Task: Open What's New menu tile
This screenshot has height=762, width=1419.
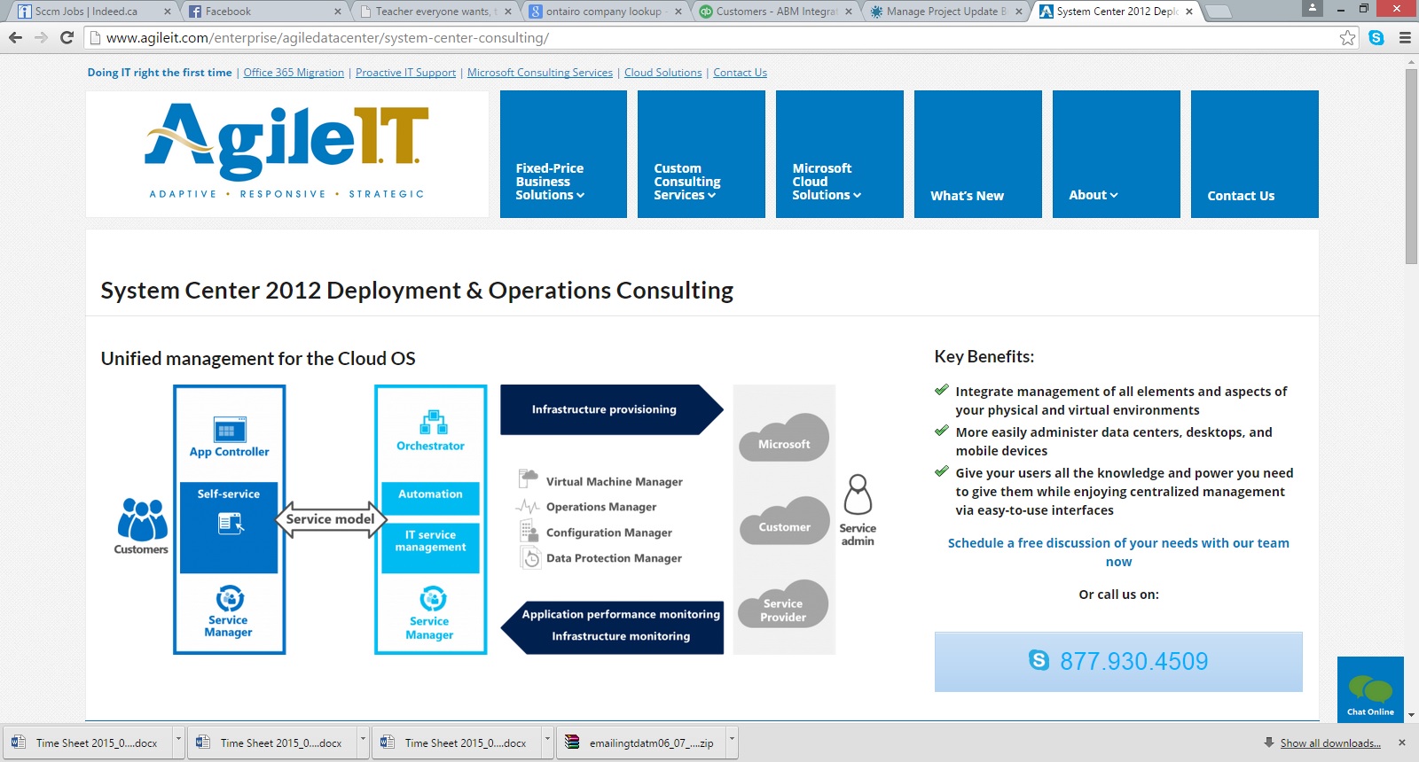Action: tap(977, 154)
